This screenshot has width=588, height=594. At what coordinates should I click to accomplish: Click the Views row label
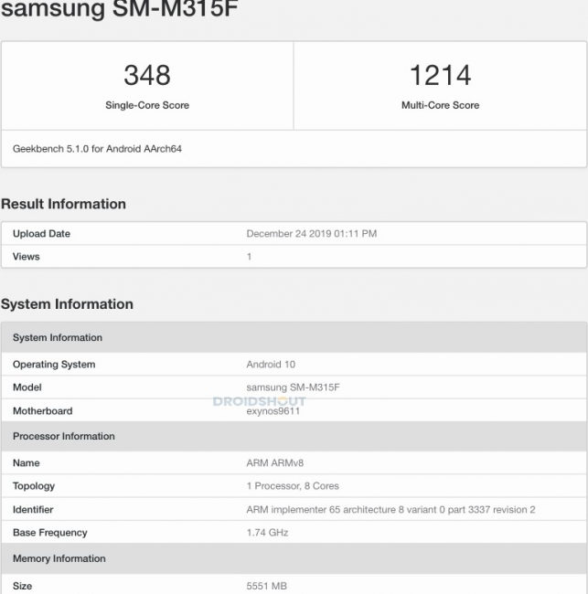coord(27,257)
